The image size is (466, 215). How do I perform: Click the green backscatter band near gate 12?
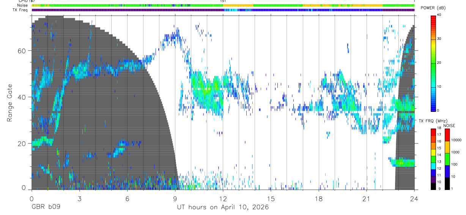pos(403,163)
